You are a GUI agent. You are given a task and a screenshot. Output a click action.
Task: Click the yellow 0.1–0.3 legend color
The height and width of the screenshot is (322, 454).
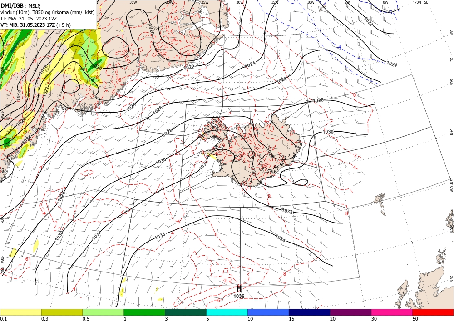(x=20, y=312)
